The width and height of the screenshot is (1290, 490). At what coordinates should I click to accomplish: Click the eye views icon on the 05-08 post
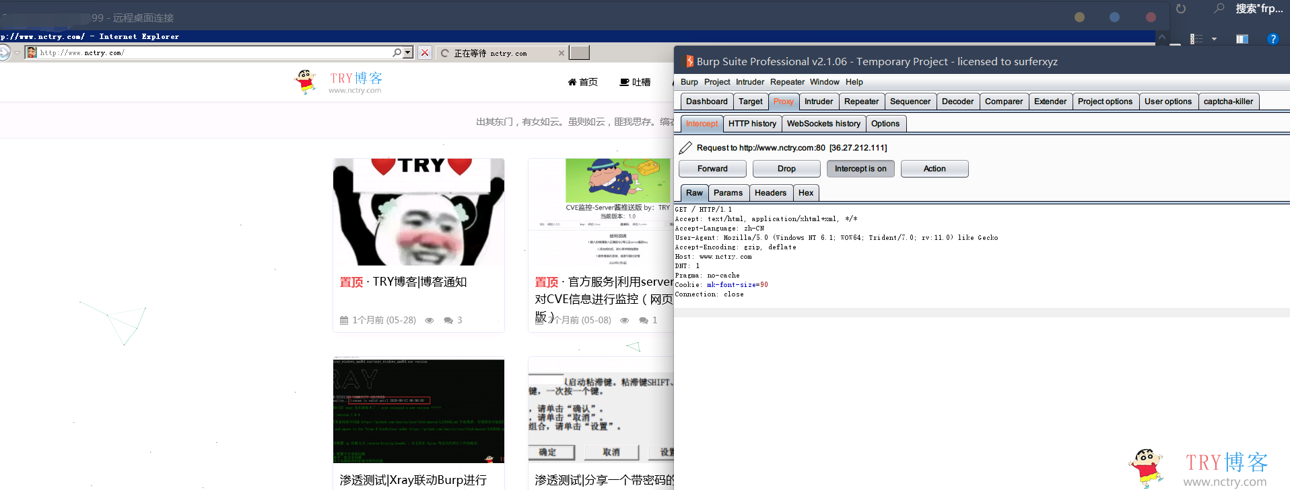pyautogui.click(x=625, y=321)
